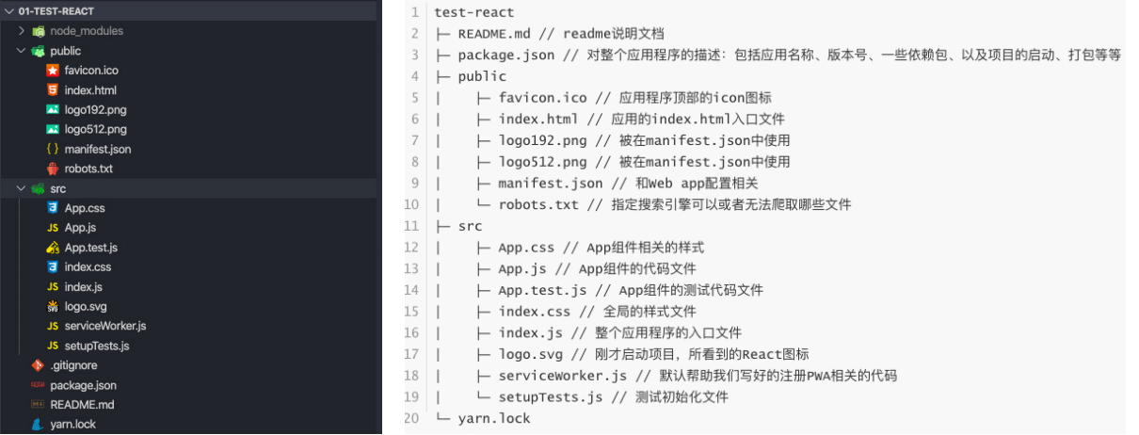Click the test flask icon for App.test.js
This screenshot has height=435, width=1139.
pos(53,248)
